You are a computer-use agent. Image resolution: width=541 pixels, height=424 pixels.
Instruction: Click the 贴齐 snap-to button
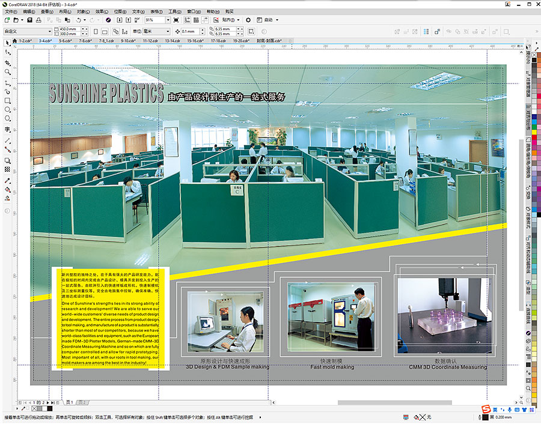229,20
